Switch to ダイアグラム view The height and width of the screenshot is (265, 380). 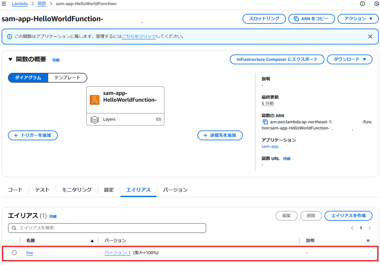click(28, 78)
